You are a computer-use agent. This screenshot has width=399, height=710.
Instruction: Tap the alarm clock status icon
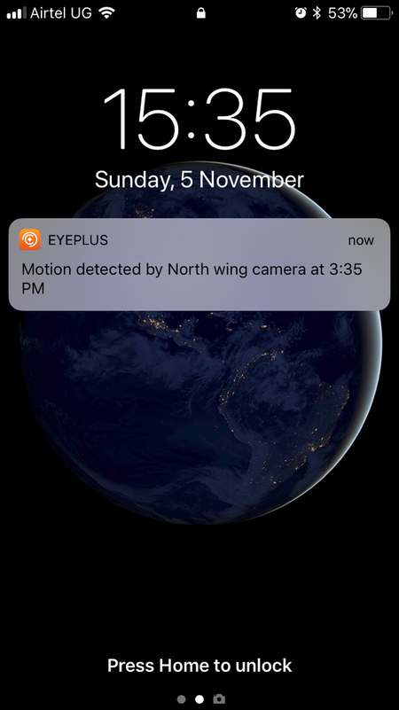301,13
